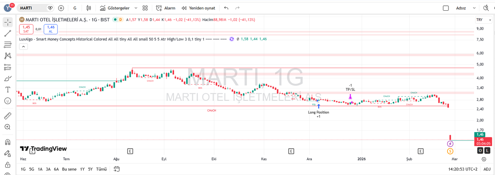Create a new Alarm
Image resolution: width=495 pixels, height=175 pixels.
166,8
